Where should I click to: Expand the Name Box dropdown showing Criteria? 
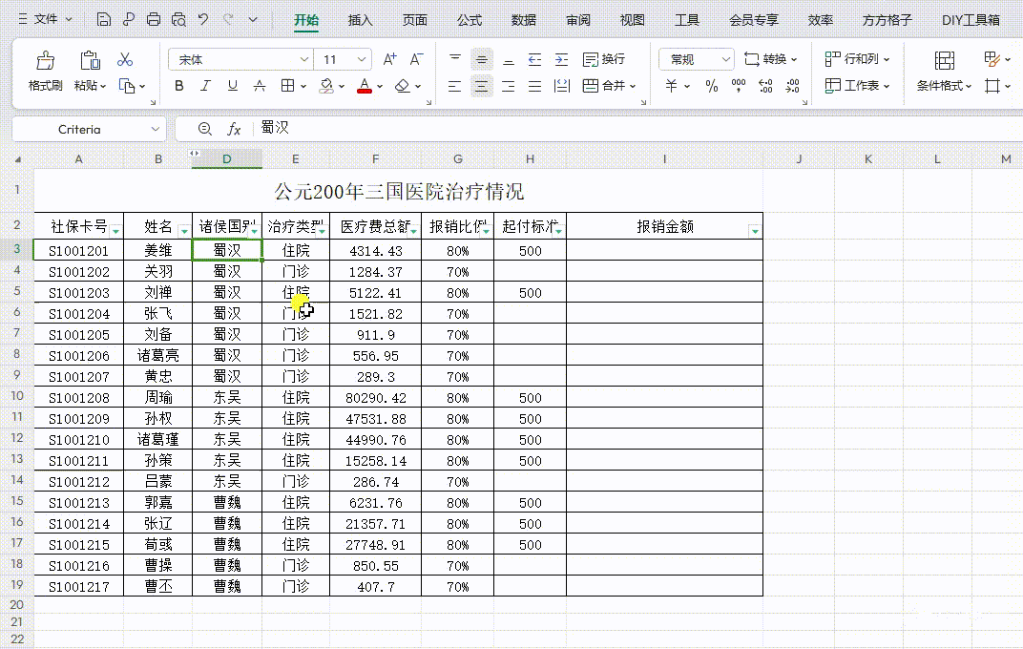pos(156,129)
